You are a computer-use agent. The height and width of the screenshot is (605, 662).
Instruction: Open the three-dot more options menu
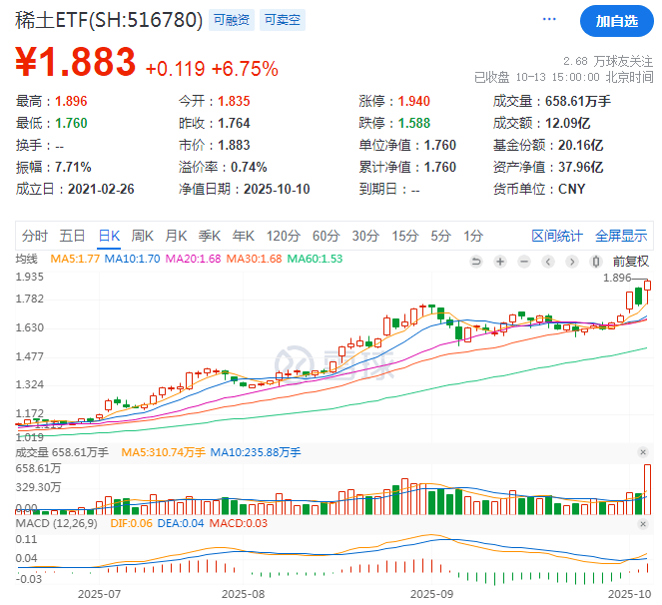click(550, 20)
